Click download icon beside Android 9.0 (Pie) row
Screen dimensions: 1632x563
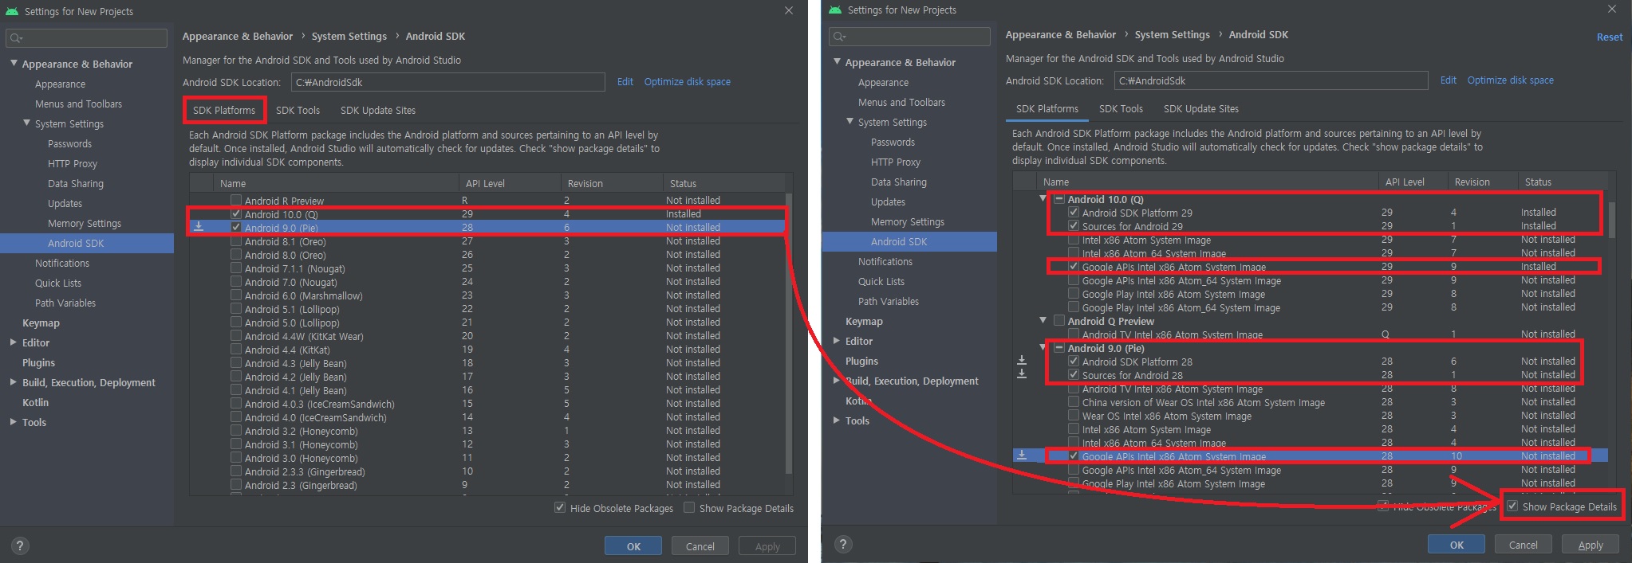coord(199,227)
